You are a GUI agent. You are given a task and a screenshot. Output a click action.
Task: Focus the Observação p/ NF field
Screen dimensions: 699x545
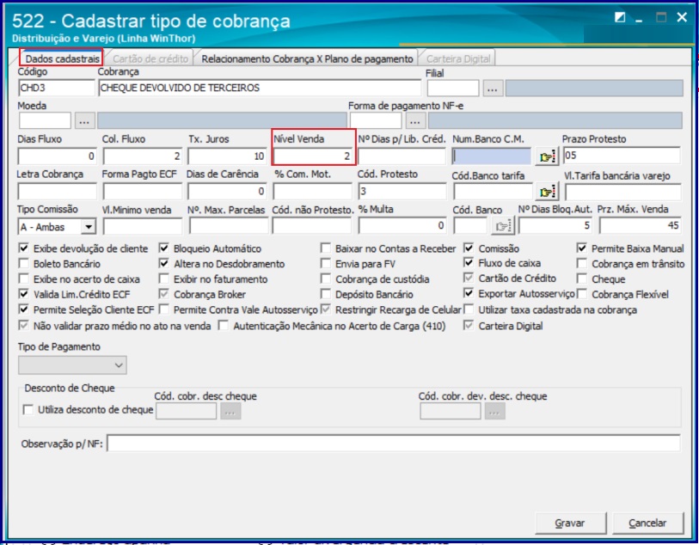coord(394,444)
